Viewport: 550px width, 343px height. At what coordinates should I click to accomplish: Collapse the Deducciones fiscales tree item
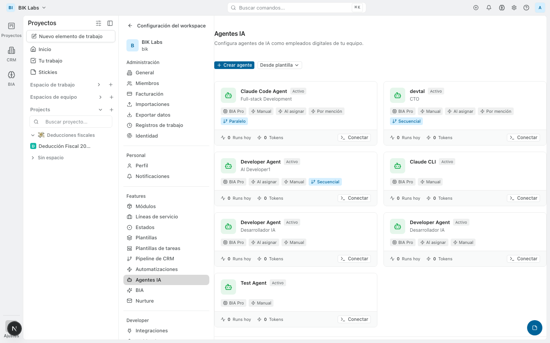click(x=33, y=135)
